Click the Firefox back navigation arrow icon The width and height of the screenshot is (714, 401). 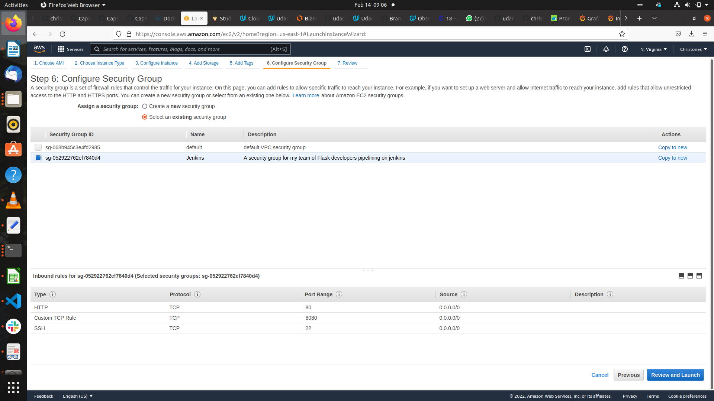pyautogui.click(x=35, y=34)
